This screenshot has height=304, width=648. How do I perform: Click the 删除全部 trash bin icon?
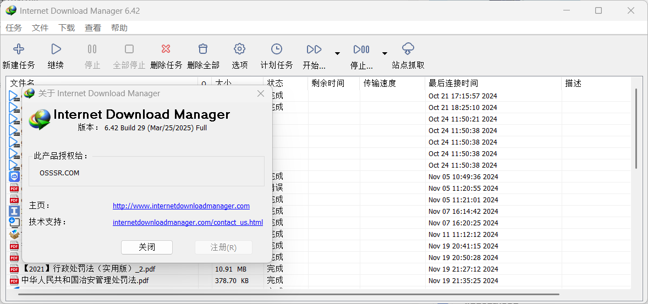click(202, 49)
